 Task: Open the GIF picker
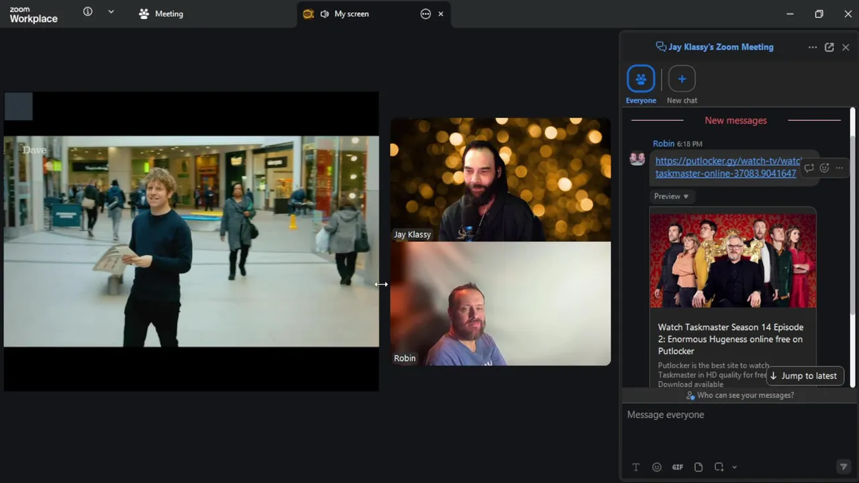(678, 467)
